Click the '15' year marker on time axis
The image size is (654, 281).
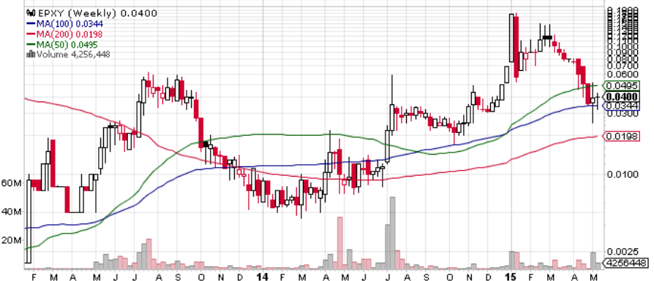tap(511, 277)
